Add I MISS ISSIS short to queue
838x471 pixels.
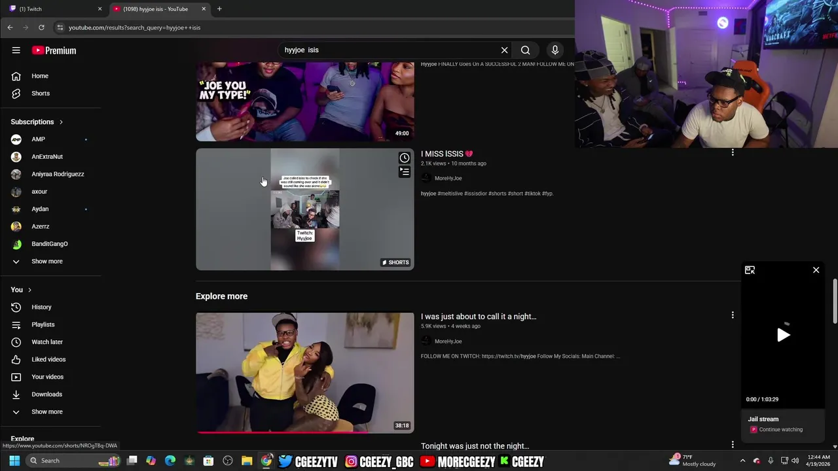pos(405,172)
